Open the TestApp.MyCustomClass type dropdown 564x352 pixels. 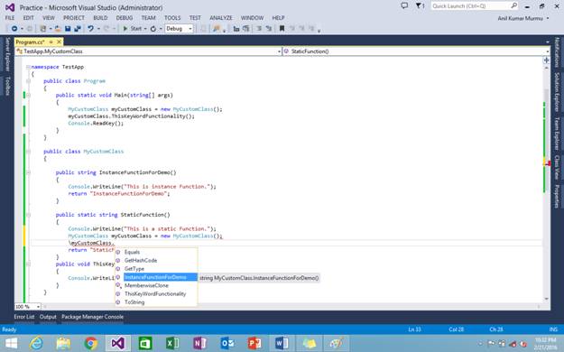pos(148,51)
